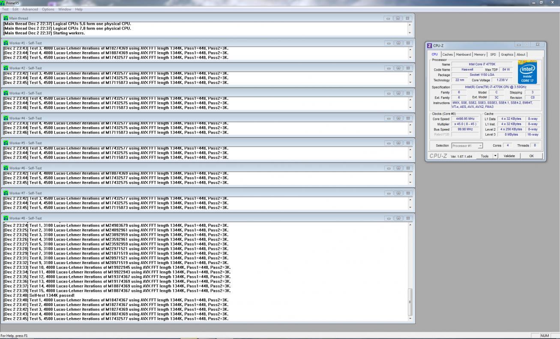The width and height of the screenshot is (560, 339).
Task: Click scroll-down arrow in Worker #3 window
Action: tap(410, 107)
